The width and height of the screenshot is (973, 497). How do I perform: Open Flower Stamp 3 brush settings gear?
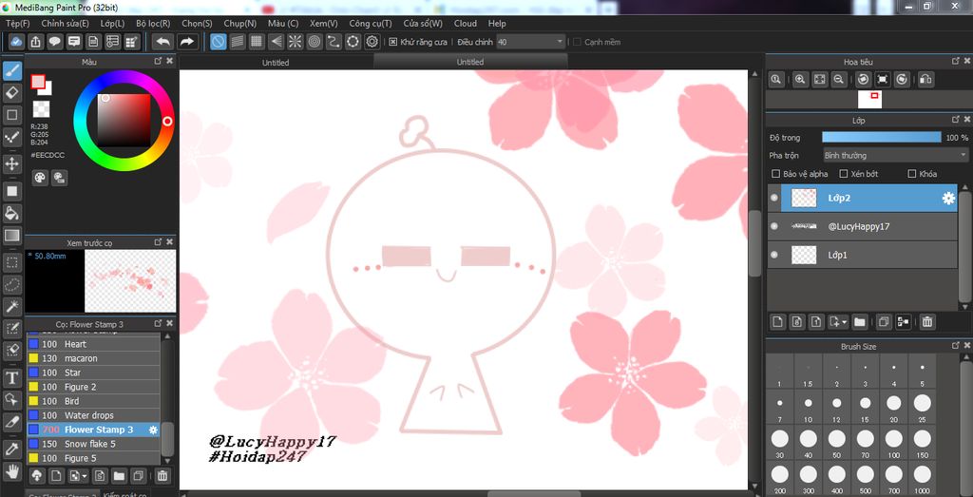coord(153,430)
